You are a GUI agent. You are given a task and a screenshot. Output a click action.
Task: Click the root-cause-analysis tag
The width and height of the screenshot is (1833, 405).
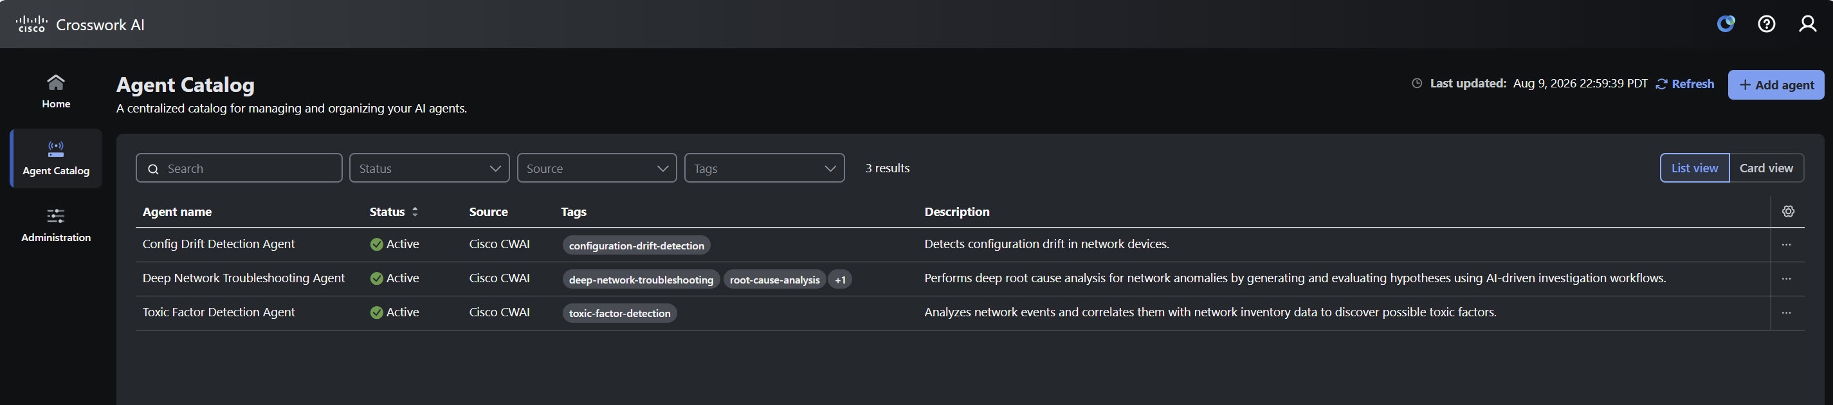774,280
